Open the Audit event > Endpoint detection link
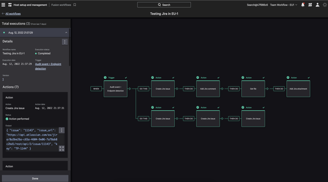The image size is (328, 182). click(x=48, y=66)
